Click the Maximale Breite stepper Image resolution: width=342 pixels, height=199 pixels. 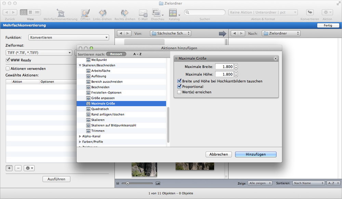236,67
